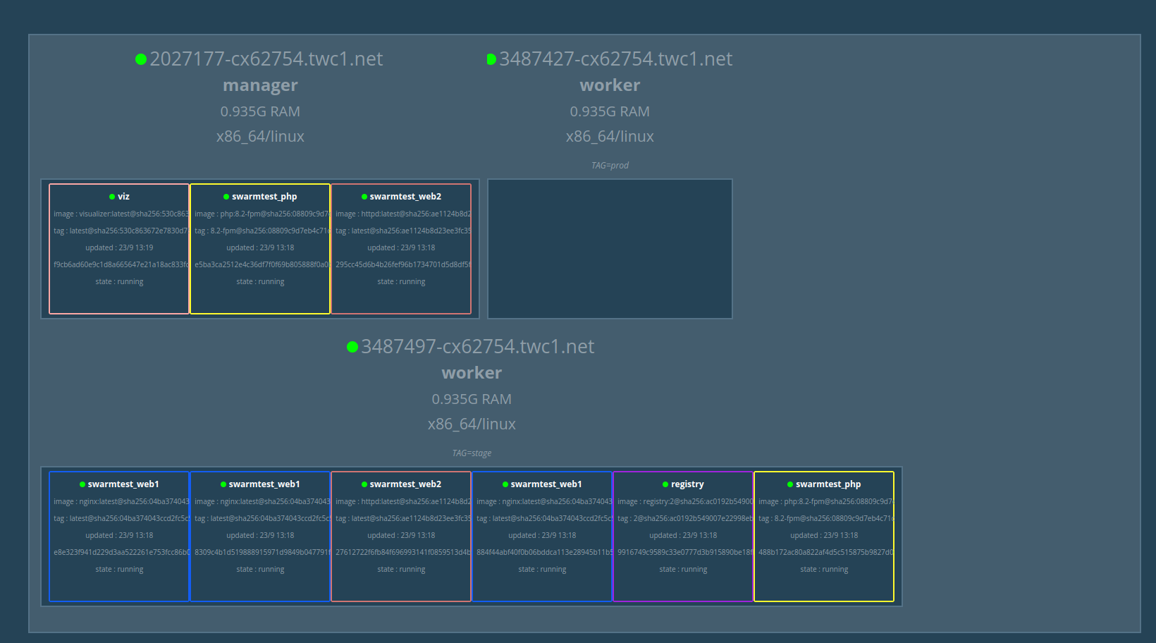This screenshot has width=1156, height=643.
Task: Click the green status dot beside 3487427-cx62754.twc1.net
Action: pyautogui.click(x=491, y=59)
